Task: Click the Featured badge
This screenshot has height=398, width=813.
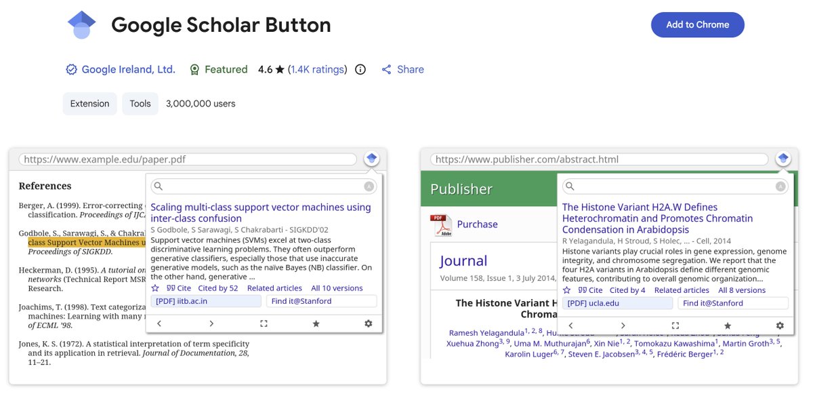Action: 218,69
